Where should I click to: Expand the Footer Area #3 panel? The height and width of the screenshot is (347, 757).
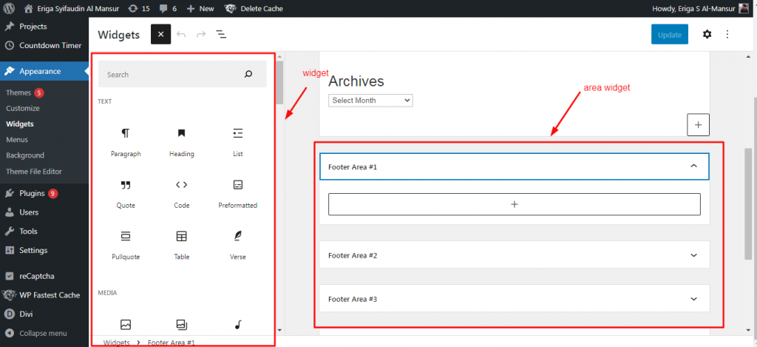(x=515, y=299)
